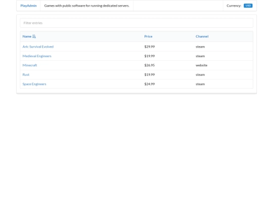The height and width of the screenshot is (205, 273).
Task: Click the website channel cell for Minecraft
Action: [x=201, y=65]
